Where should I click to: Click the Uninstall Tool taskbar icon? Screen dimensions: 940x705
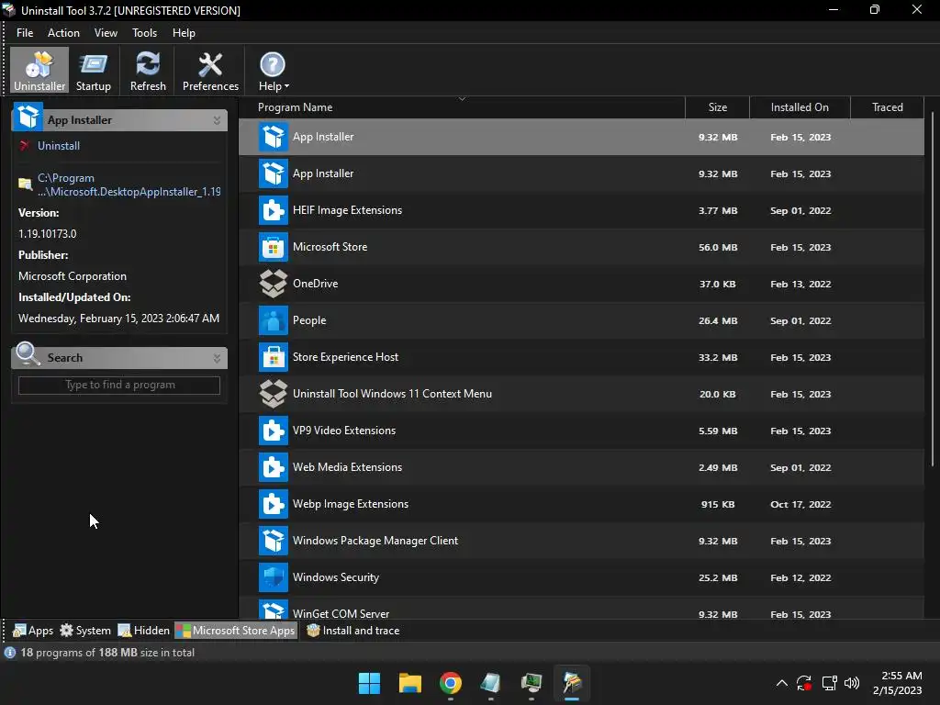tap(572, 683)
